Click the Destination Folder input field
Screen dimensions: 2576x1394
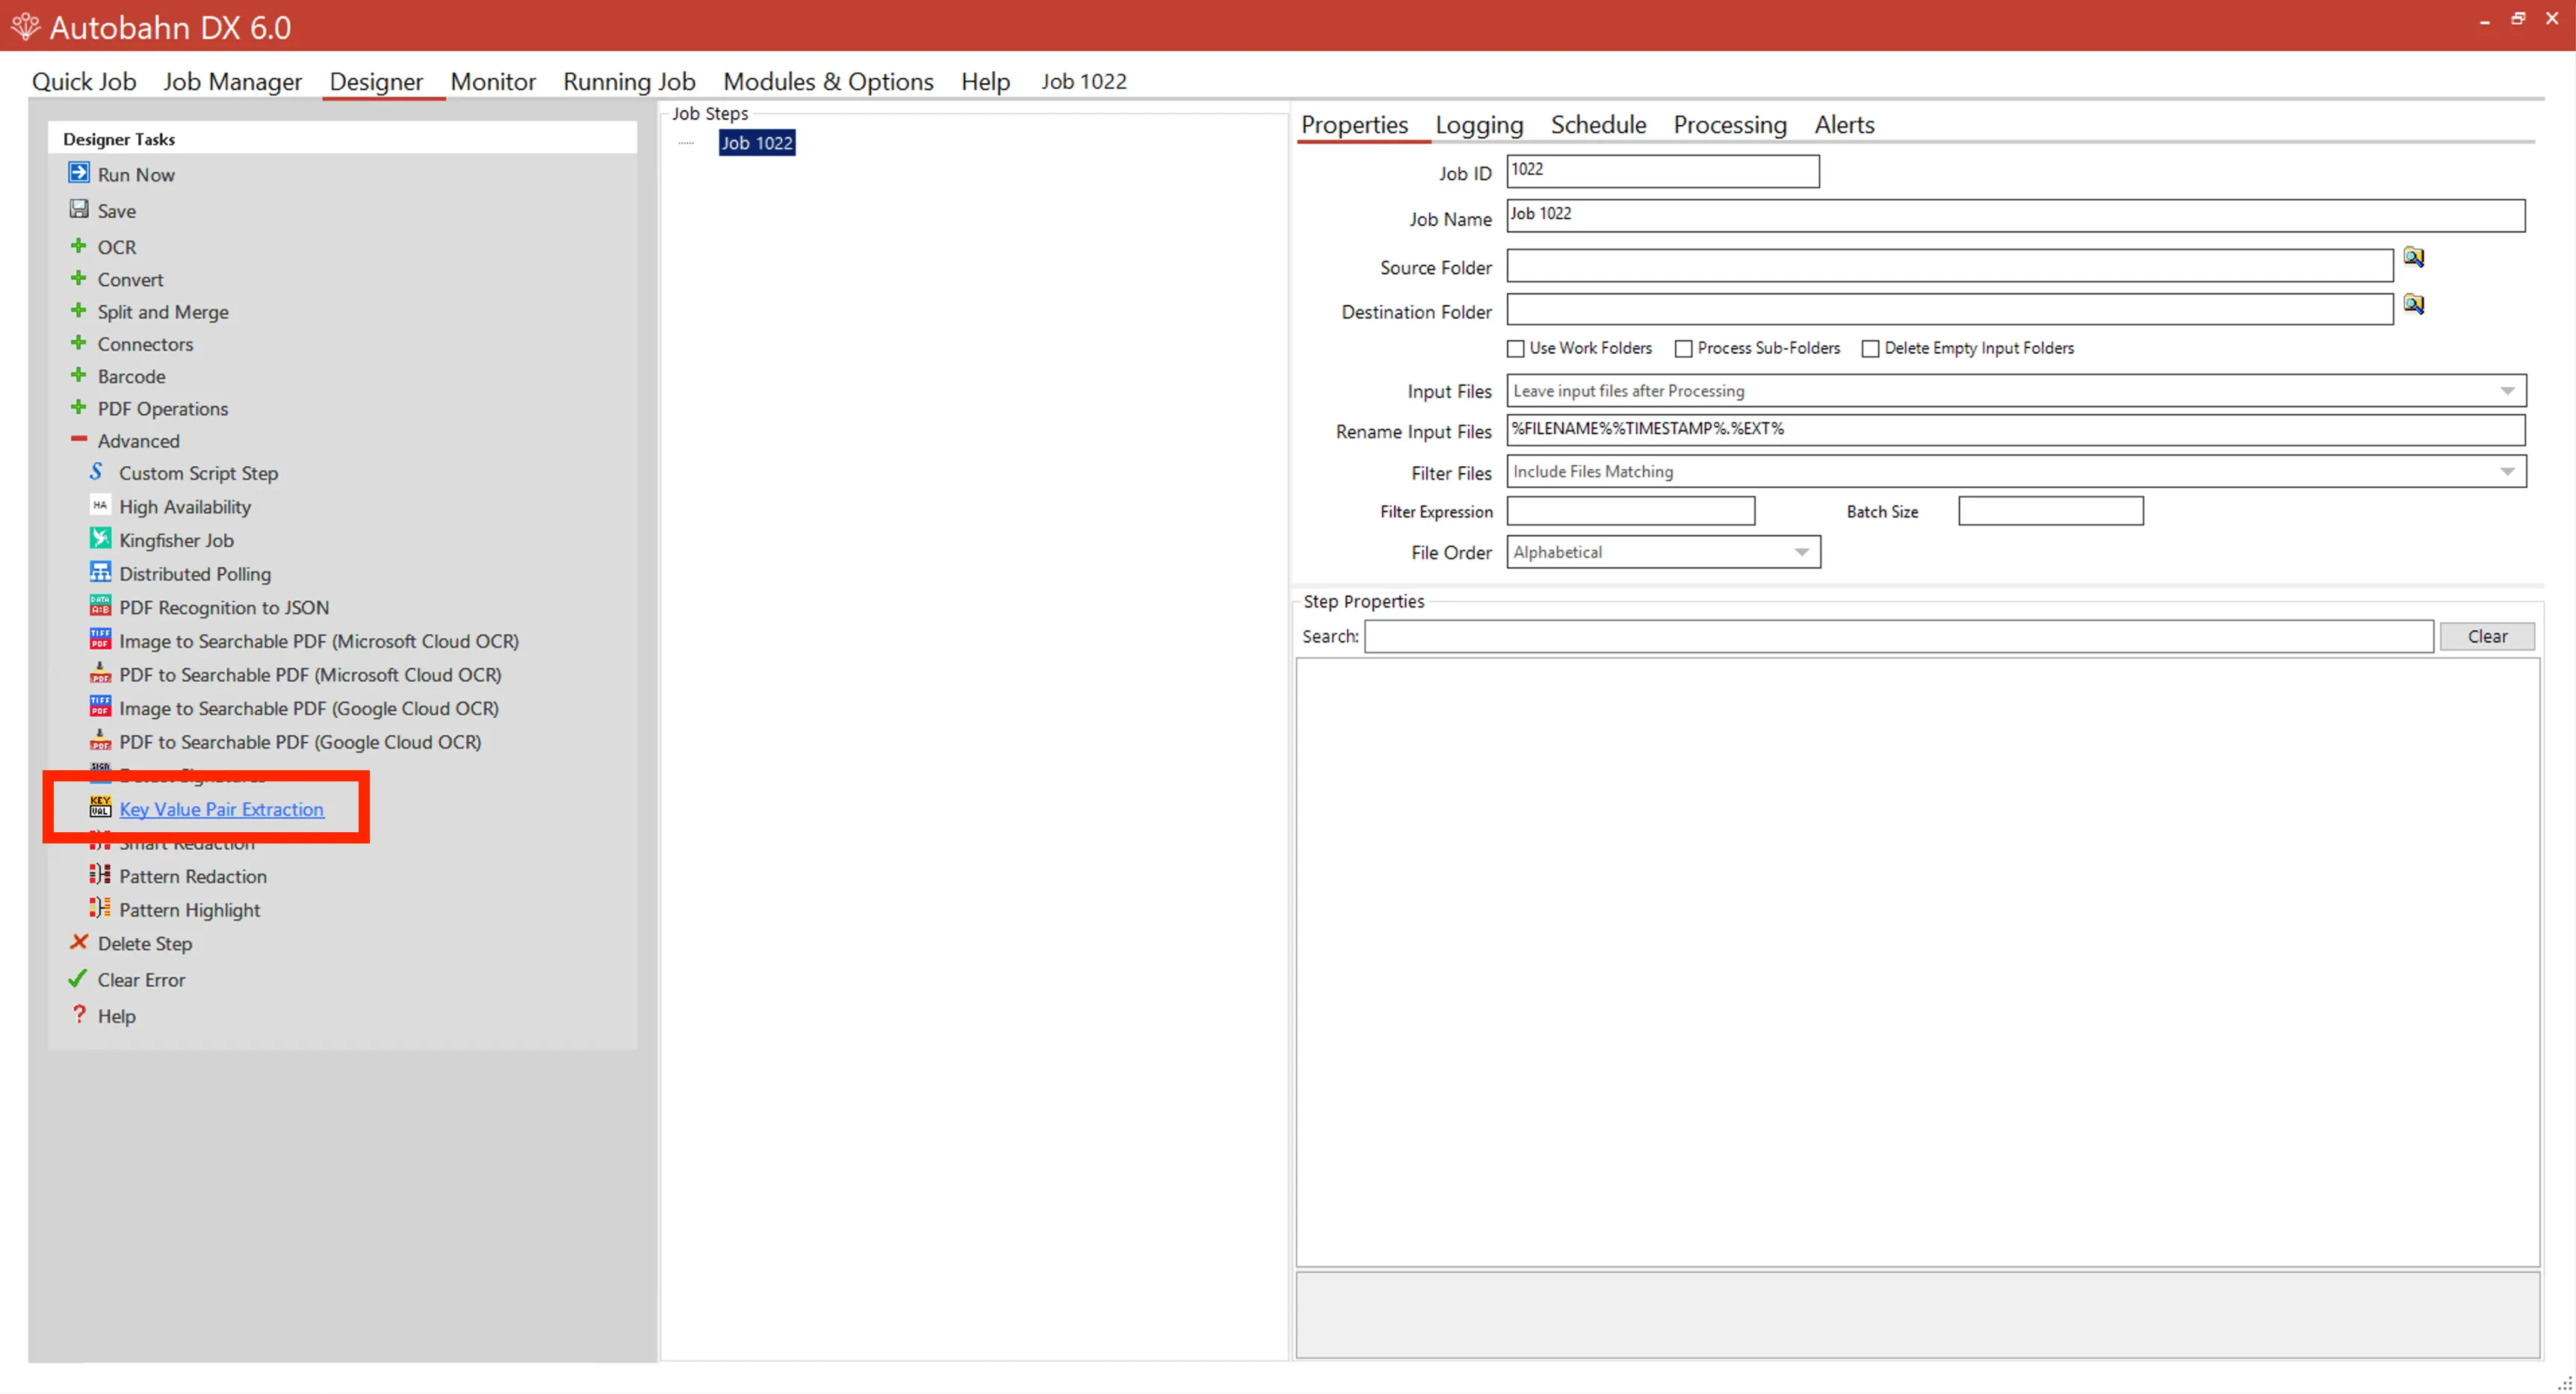coord(1950,309)
